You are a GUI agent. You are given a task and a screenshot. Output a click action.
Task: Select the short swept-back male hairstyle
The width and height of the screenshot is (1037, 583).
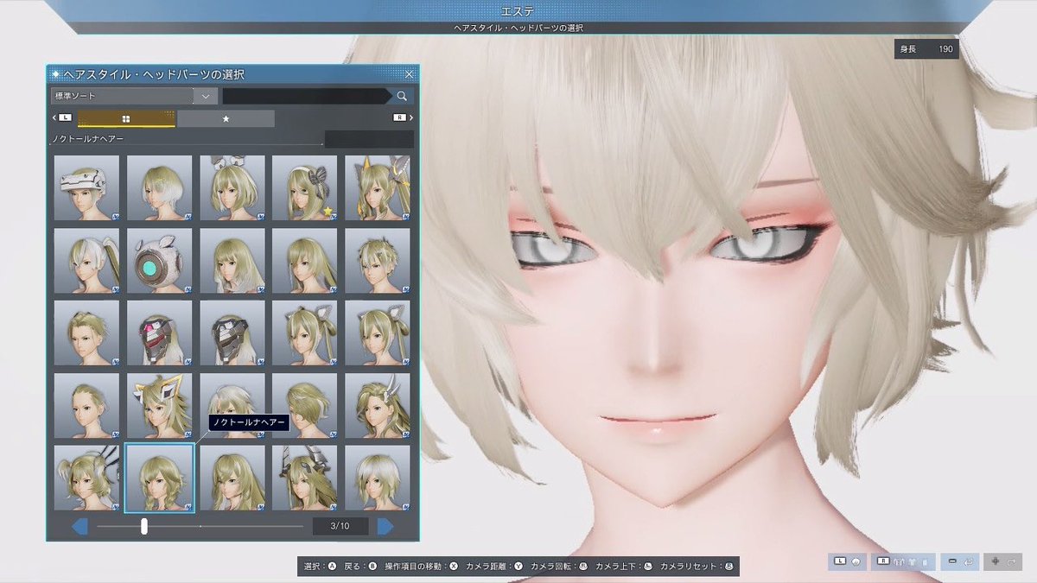click(x=86, y=333)
